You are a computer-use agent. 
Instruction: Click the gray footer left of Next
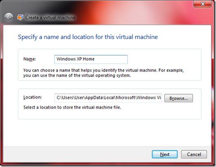(77, 154)
